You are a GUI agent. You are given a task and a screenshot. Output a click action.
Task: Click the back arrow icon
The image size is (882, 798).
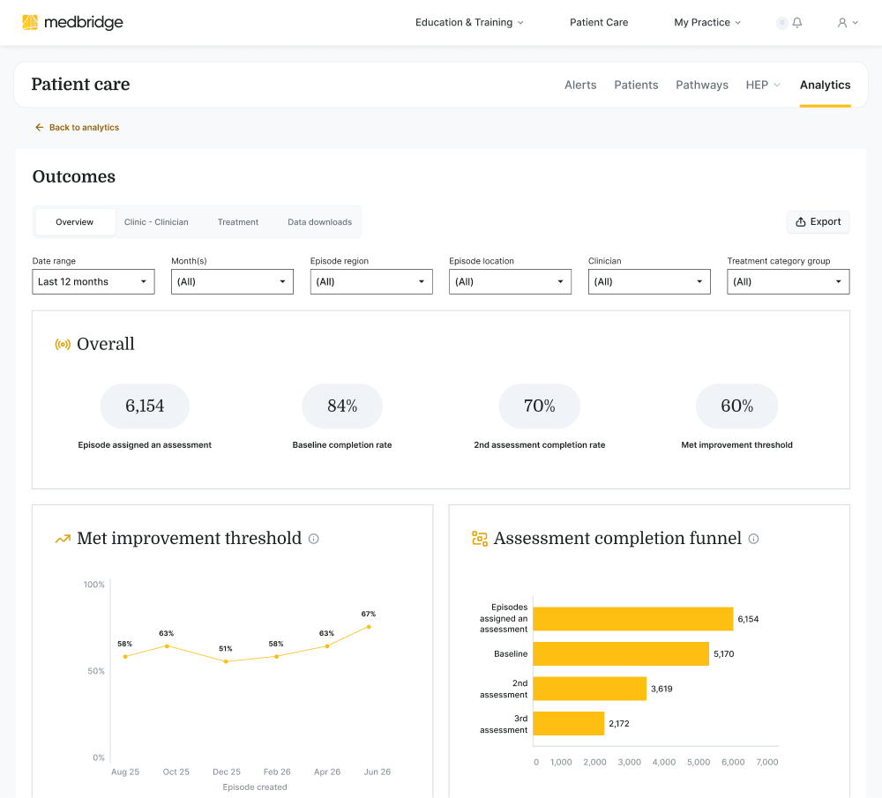tap(39, 127)
